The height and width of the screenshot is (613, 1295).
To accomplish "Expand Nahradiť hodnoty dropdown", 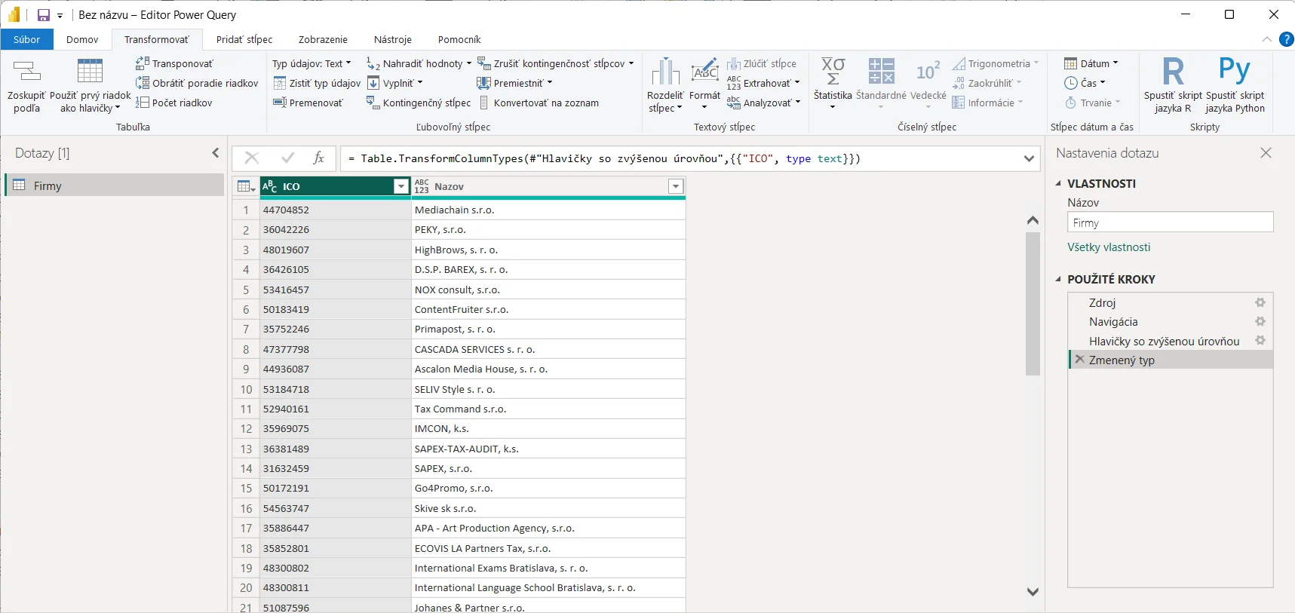I will pyautogui.click(x=469, y=63).
